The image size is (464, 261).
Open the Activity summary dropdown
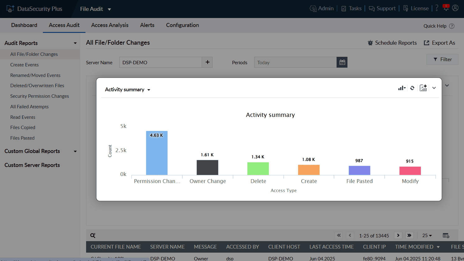click(x=127, y=90)
